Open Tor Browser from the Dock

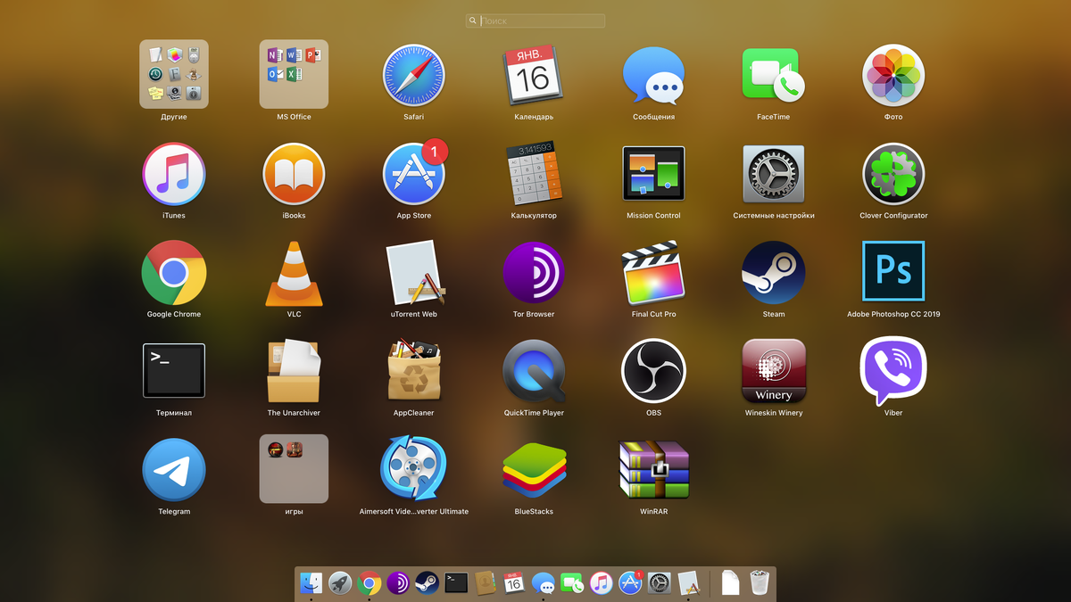pos(398,583)
